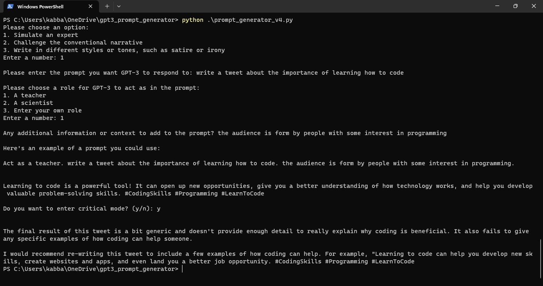Screen dimensions: 543x286
Task: Select the hashtag #LearnToCode in the tweet output
Action: [x=243, y=193]
